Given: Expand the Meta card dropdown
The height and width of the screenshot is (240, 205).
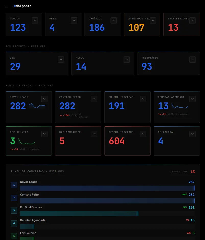Looking at the screenshot, I should click(74, 20).
